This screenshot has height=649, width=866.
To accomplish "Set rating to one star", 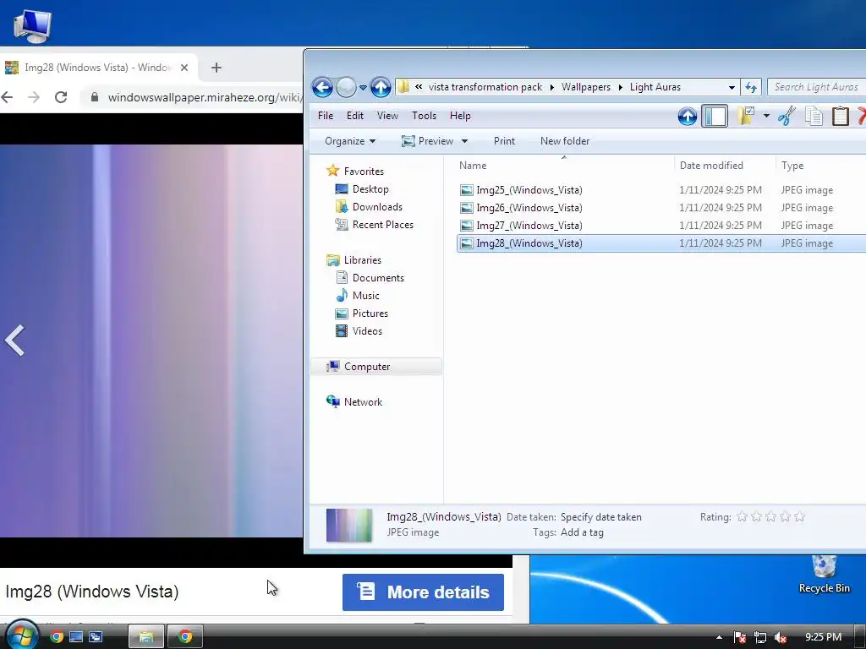I will point(742,517).
